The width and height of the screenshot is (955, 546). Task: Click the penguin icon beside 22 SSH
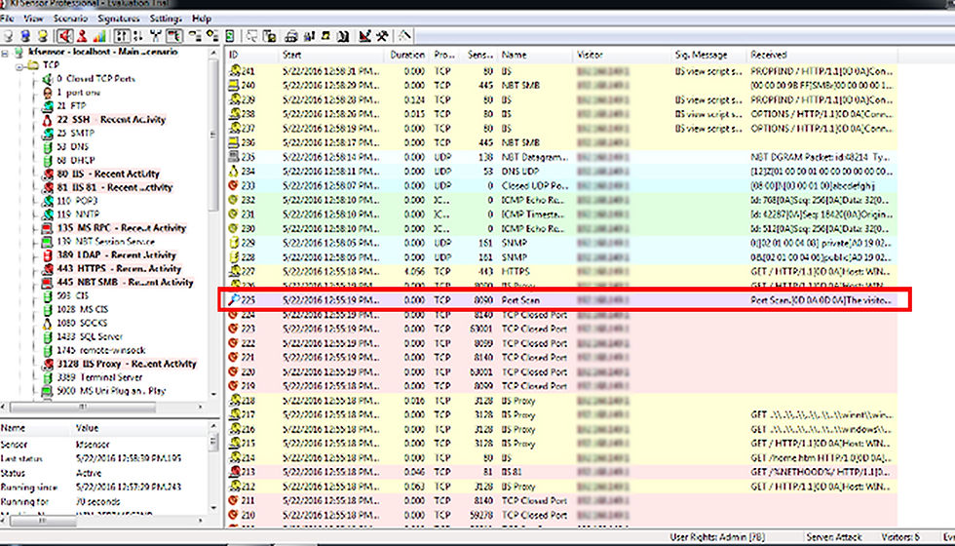(x=47, y=119)
